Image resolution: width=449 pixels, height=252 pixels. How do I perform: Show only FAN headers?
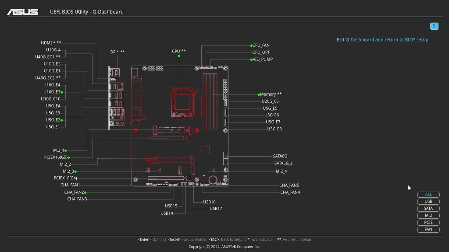pyautogui.click(x=428, y=230)
